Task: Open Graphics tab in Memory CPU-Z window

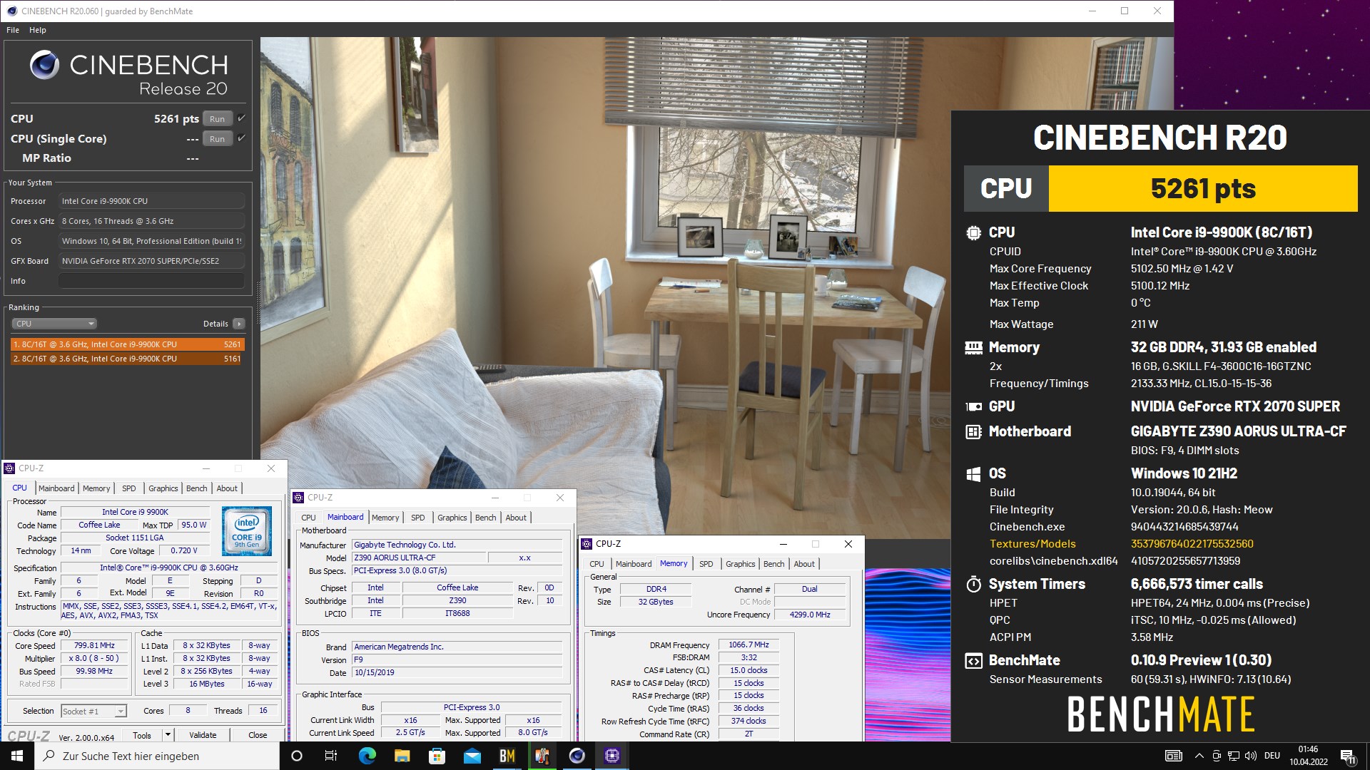Action: coord(740,564)
